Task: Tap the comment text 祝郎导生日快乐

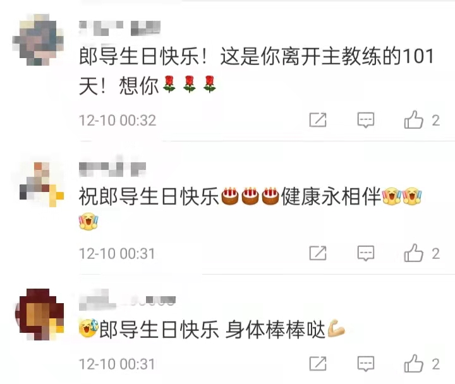Action: click(x=149, y=196)
